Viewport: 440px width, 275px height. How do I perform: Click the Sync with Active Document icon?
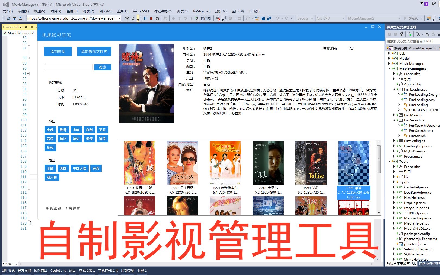tap(427, 34)
